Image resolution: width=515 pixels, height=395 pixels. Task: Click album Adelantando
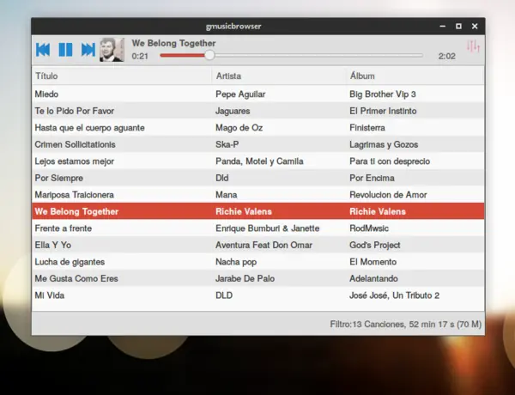click(x=373, y=278)
